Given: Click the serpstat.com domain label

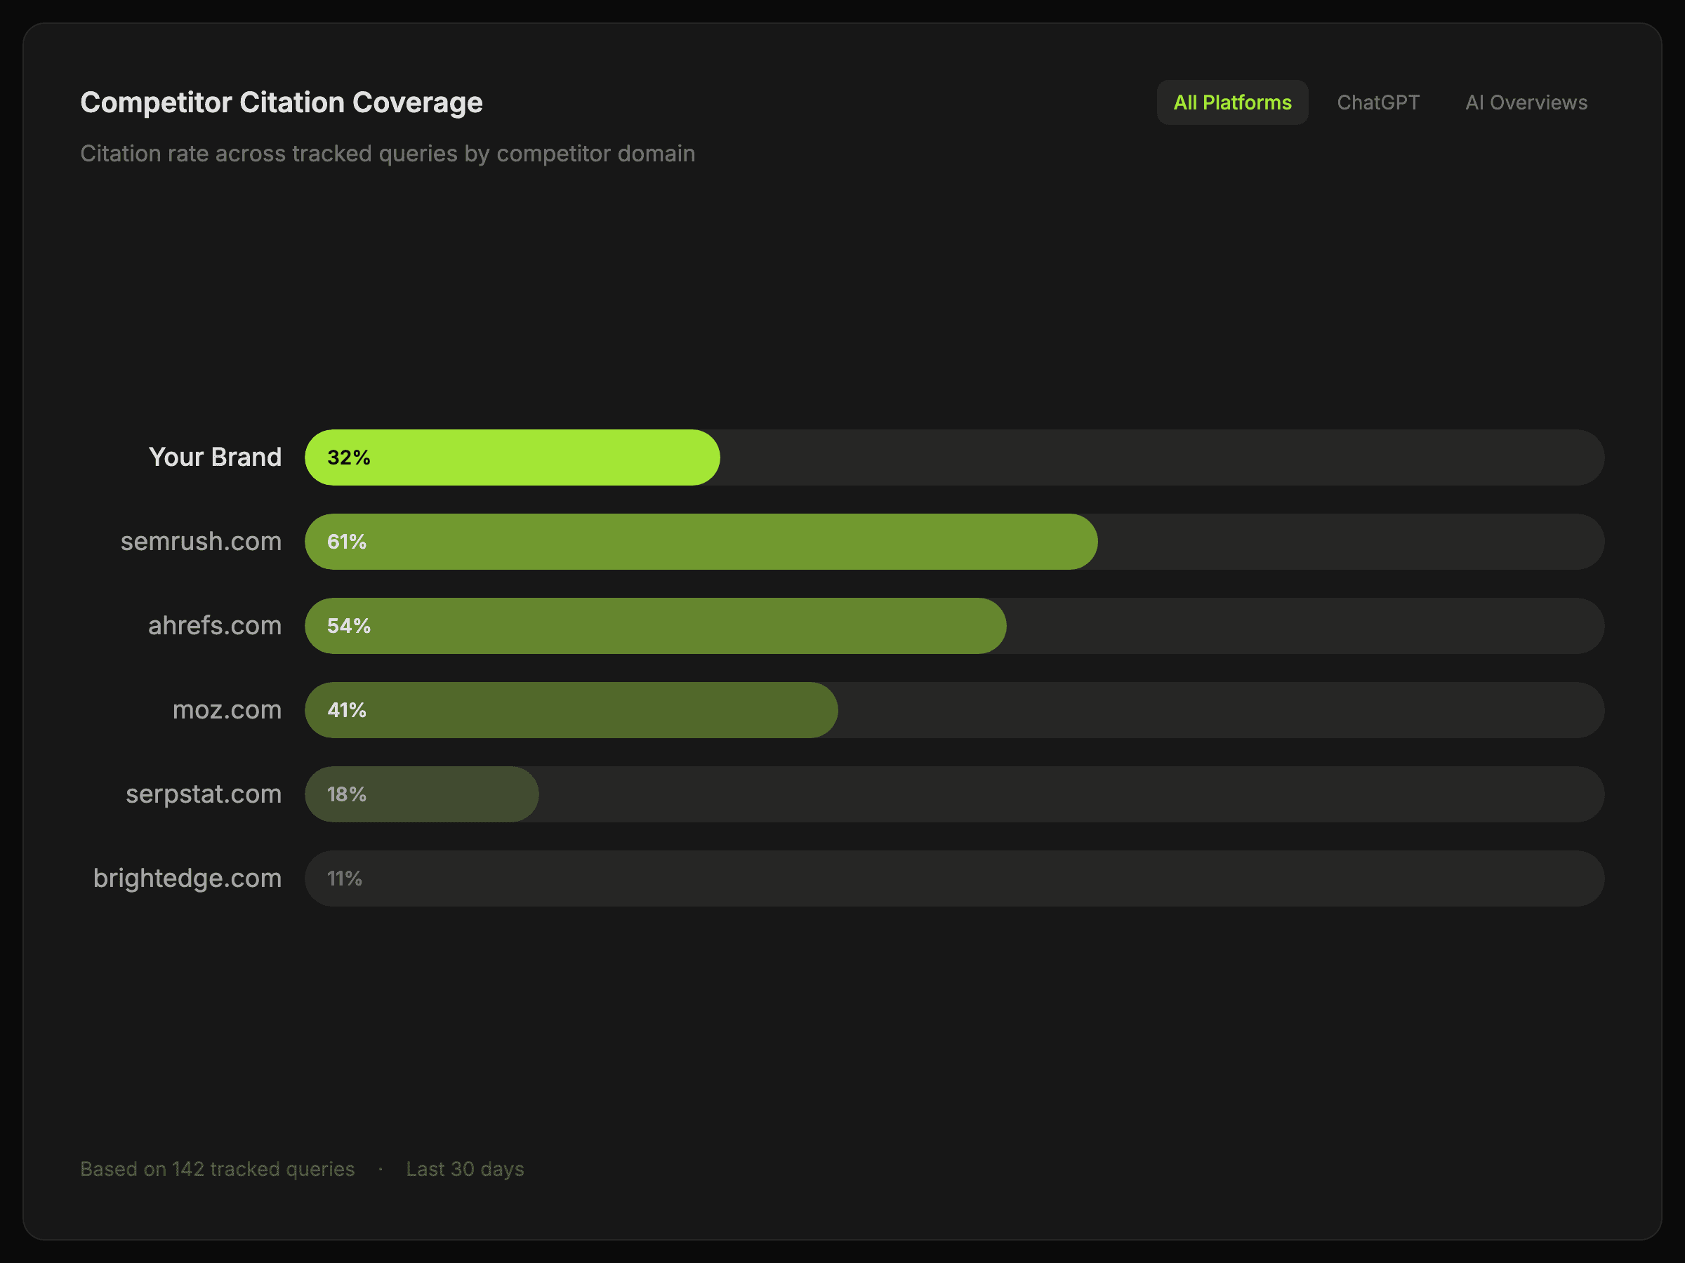Looking at the screenshot, I should pos(204,795).
